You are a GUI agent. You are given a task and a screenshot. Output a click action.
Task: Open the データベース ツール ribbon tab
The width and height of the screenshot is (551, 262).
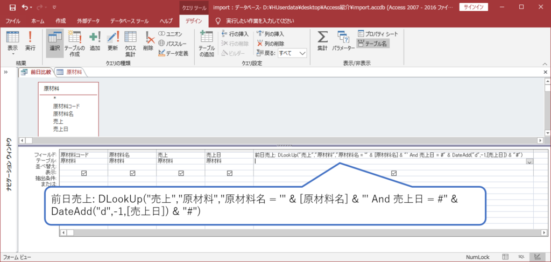pos(129,21)
